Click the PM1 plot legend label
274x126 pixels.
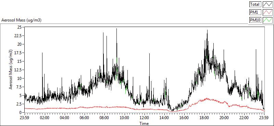(255, 12)
